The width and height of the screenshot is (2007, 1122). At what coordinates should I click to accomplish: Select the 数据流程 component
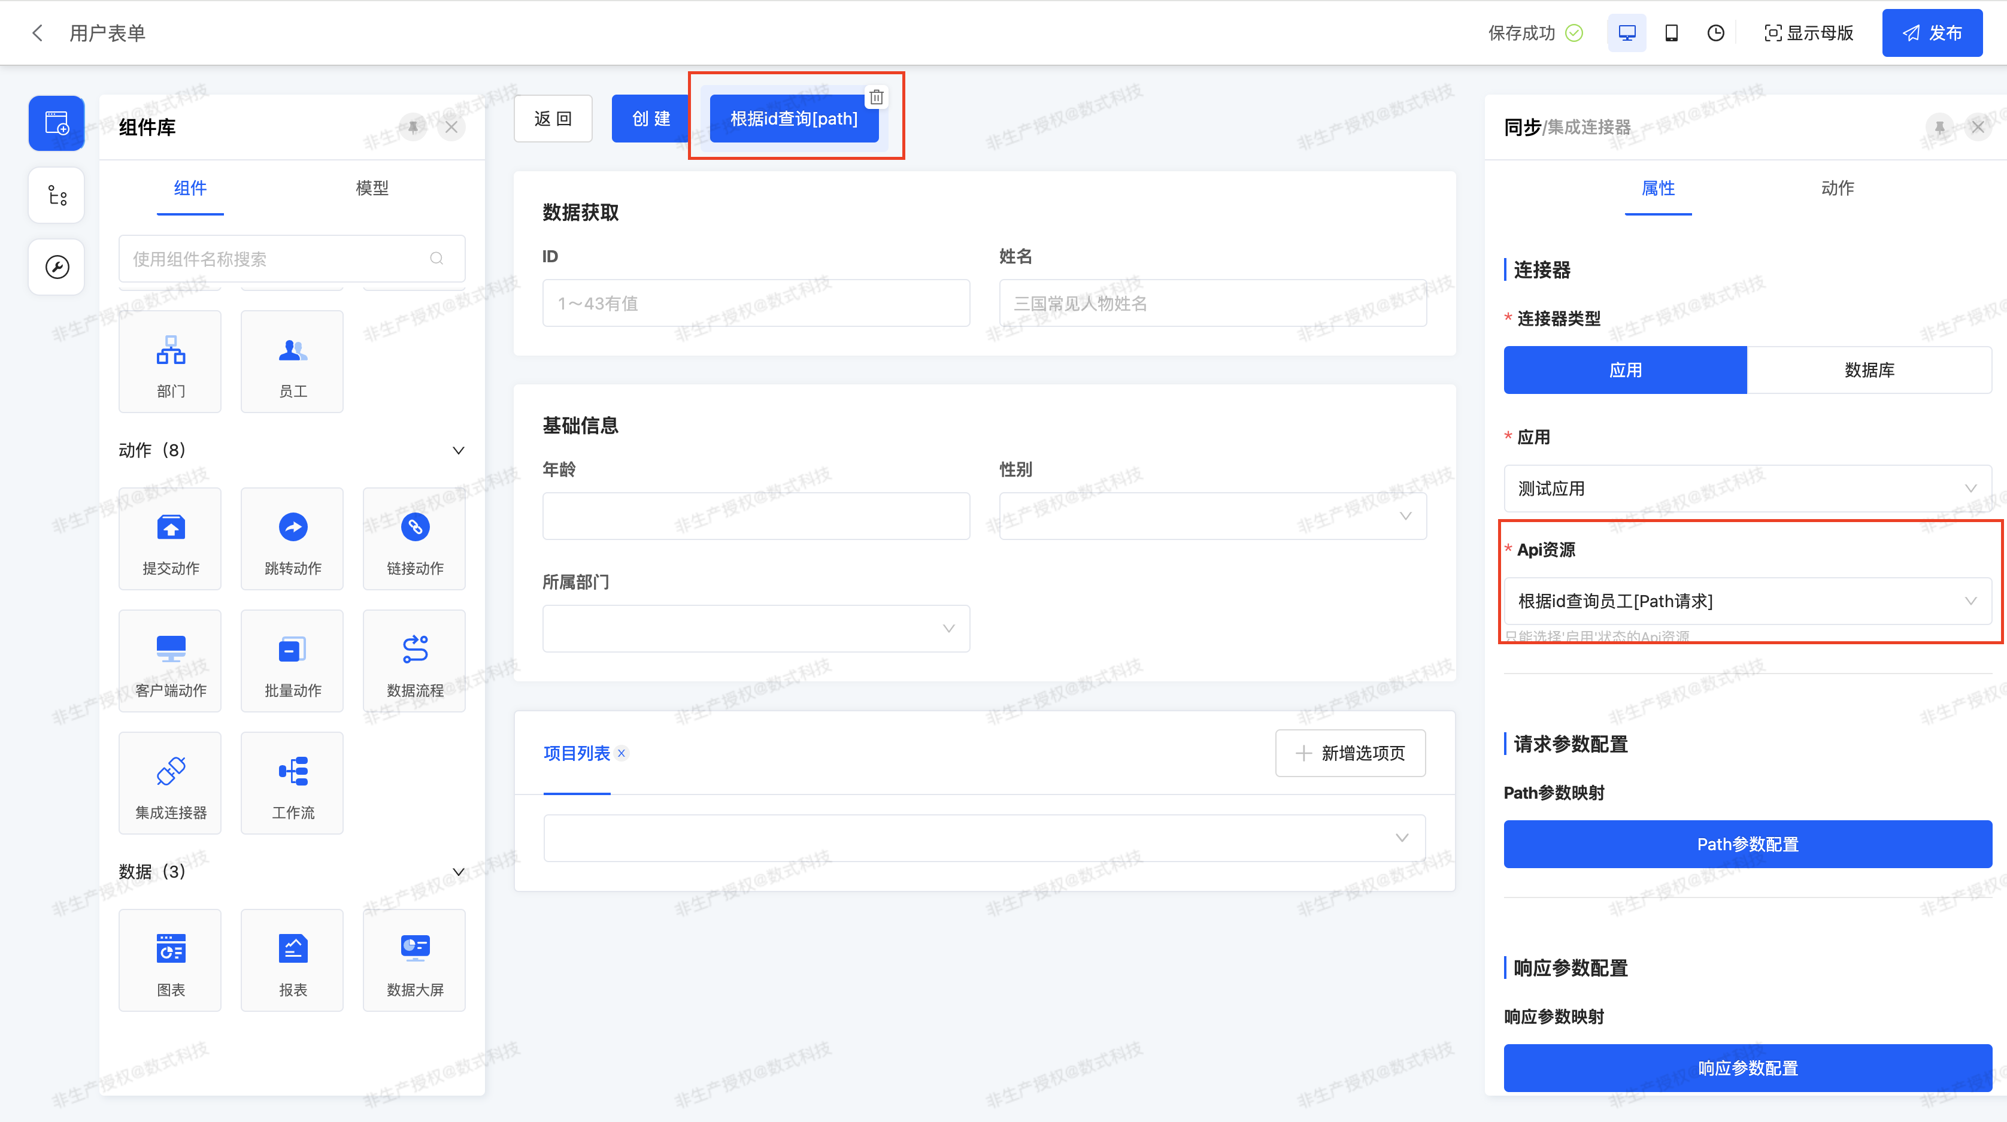tap(414, 662)
